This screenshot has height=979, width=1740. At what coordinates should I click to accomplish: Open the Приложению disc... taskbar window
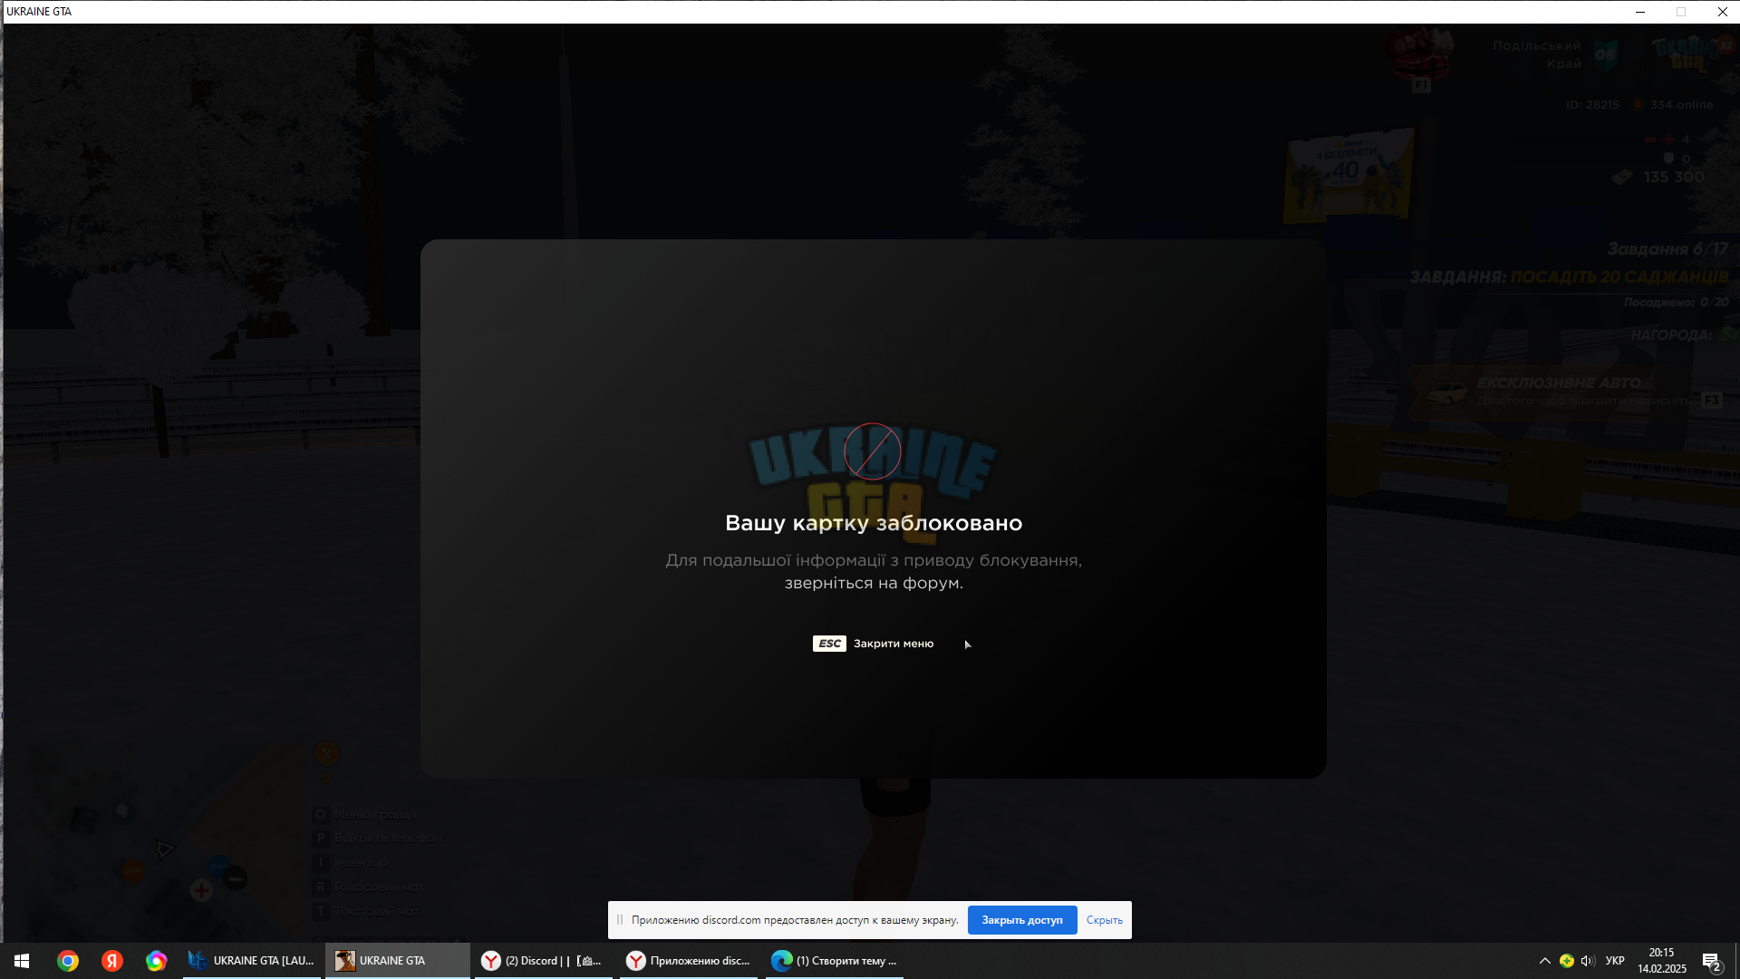[x=689, y=961]
